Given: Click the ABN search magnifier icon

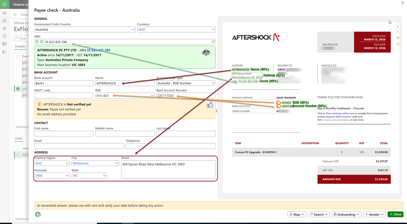Looking at the screenshot, I should click(x=213, y=42).
